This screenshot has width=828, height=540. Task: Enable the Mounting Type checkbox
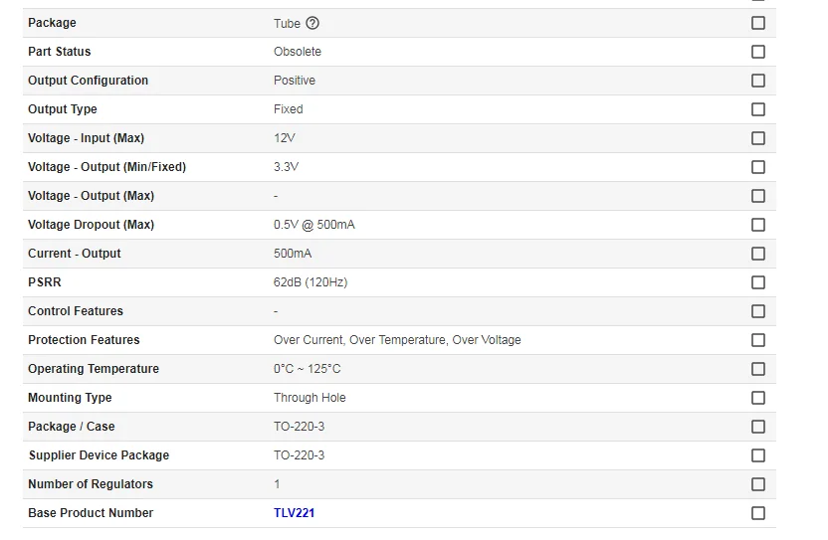point(758,398)
